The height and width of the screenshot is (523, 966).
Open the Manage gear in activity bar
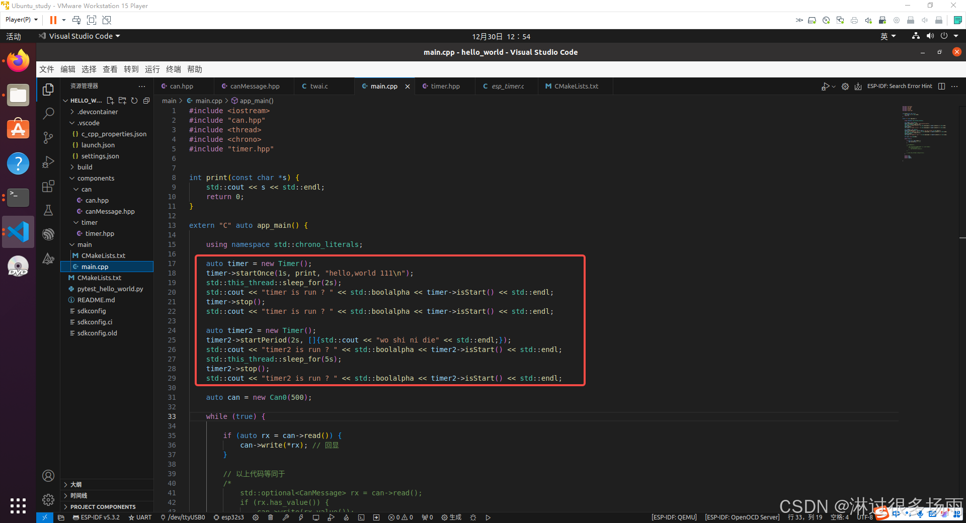coord(48,500)
